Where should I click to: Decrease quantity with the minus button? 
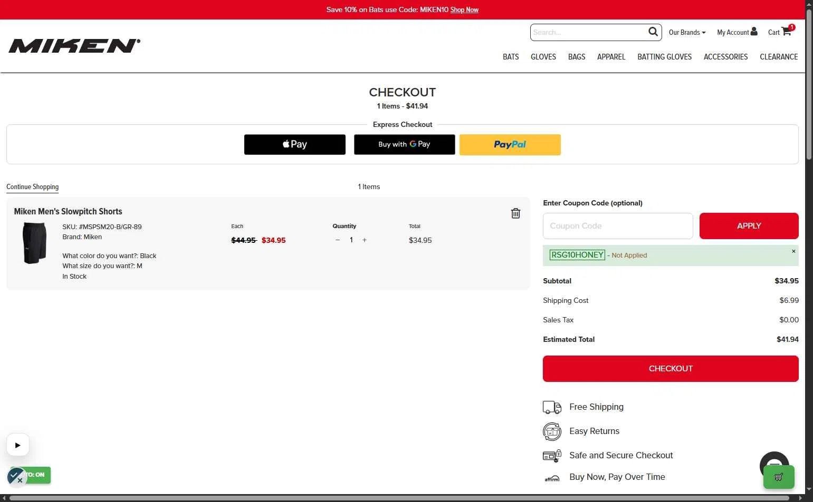(338, 240)
